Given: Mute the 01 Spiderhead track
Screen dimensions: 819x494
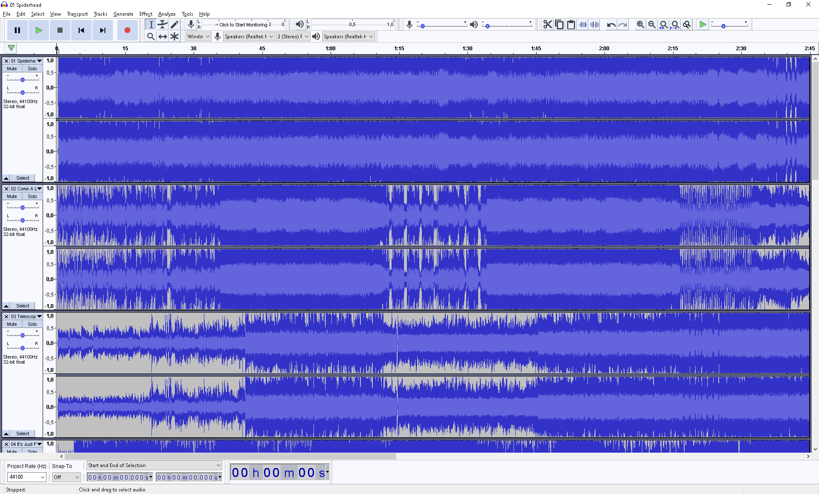Looking at the screenshot, I should (x=12, y=69).
